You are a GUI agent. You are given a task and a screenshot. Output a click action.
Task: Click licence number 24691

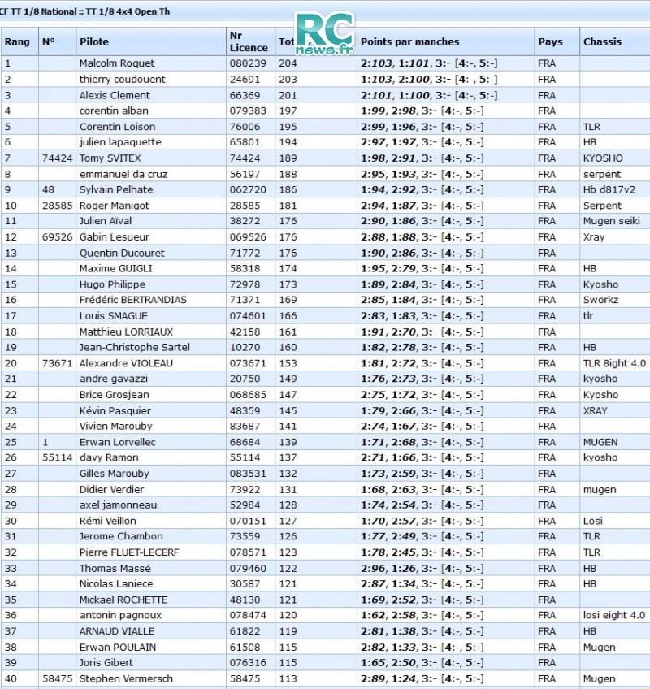(245, 79)
